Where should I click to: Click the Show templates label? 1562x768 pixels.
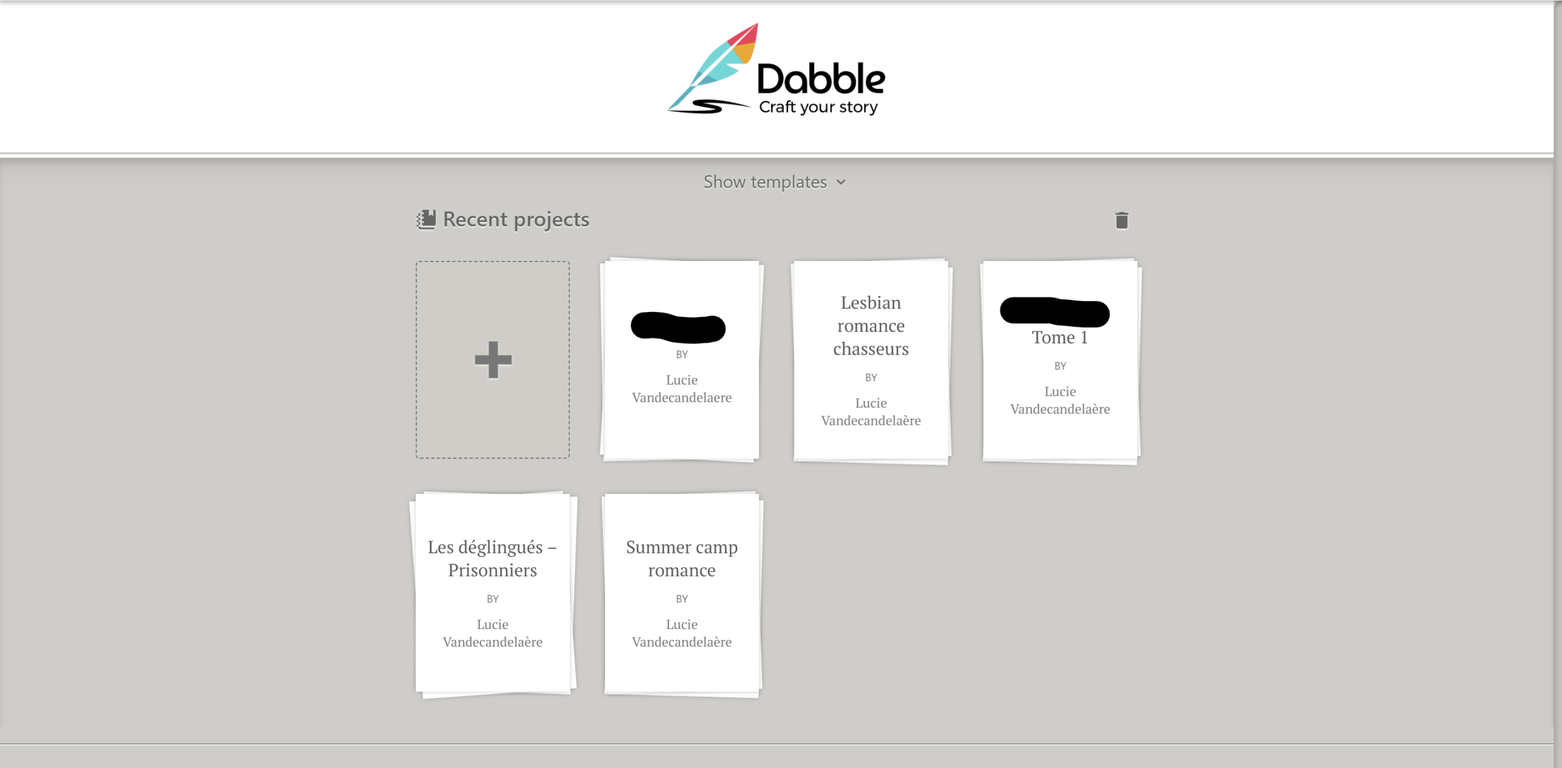765,182
